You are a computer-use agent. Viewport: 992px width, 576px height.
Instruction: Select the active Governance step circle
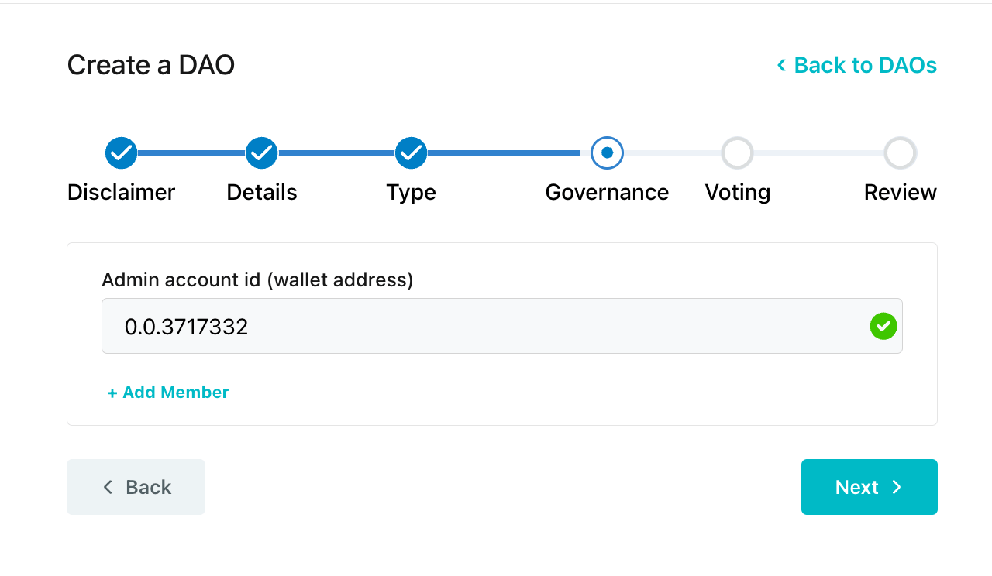607,153
